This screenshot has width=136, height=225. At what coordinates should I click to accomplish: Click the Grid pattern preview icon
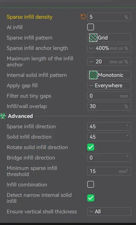93,38
